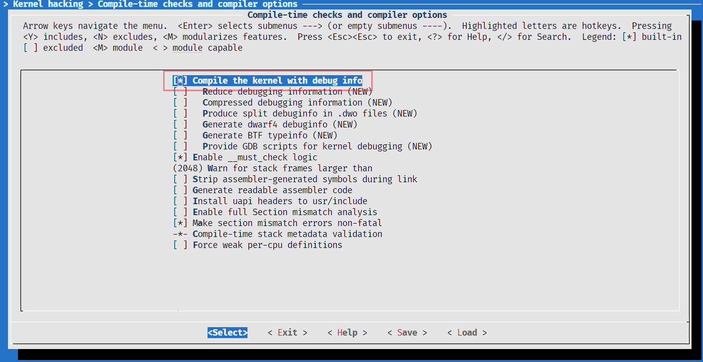Viewport: 703px width, 362px height.
Task: Enable Reduce debugging information option
Action: (181, 92)
